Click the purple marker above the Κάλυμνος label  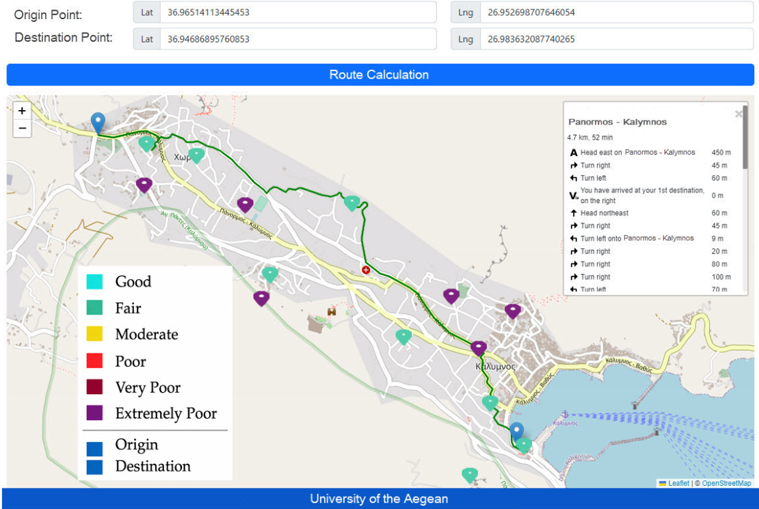coord(478,348)
